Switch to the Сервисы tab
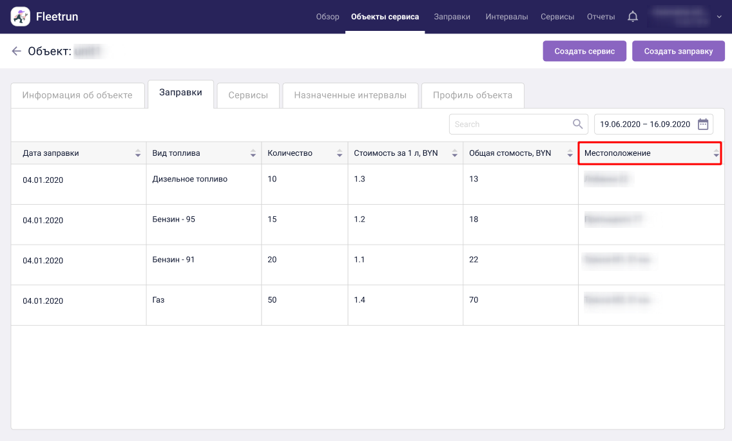This screenshot has height=441, width=732. pos(248,95)
